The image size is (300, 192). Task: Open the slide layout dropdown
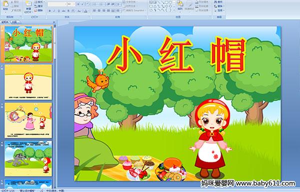point(39,2)
